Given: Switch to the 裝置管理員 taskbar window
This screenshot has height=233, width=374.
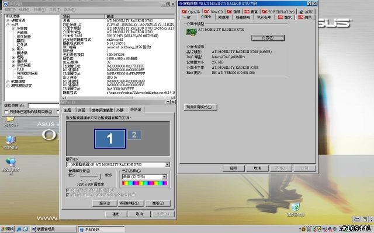Looking at the screenshot, I should [53, 229].
